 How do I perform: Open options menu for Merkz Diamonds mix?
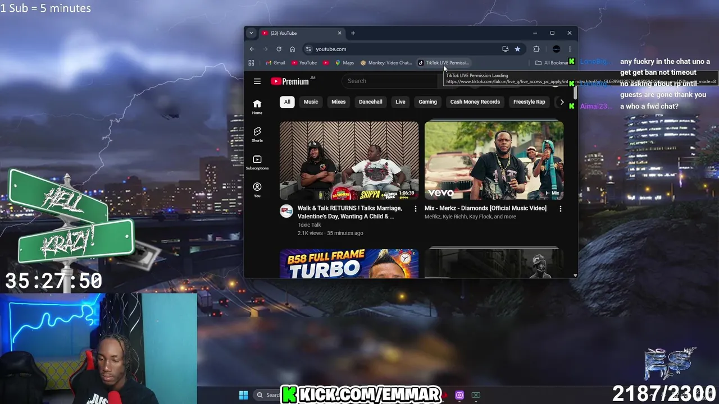click(560, 209)
